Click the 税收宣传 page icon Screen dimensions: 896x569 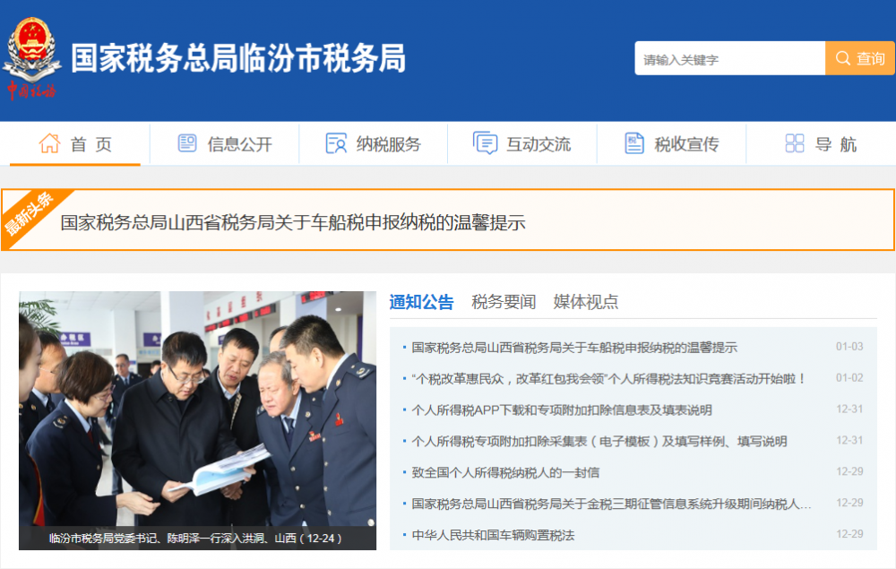pos(634,143)
